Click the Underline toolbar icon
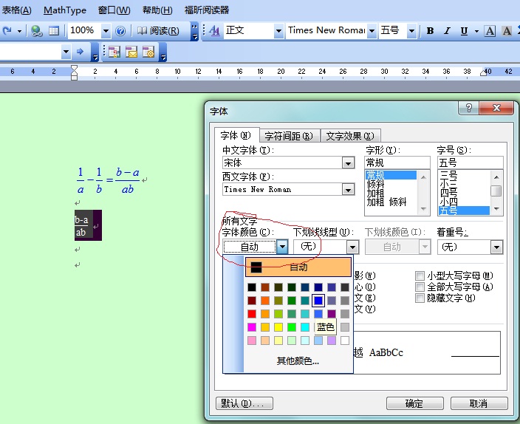This screenshot has width=520, height=424. pyautogui.click(x=464, y=31)
